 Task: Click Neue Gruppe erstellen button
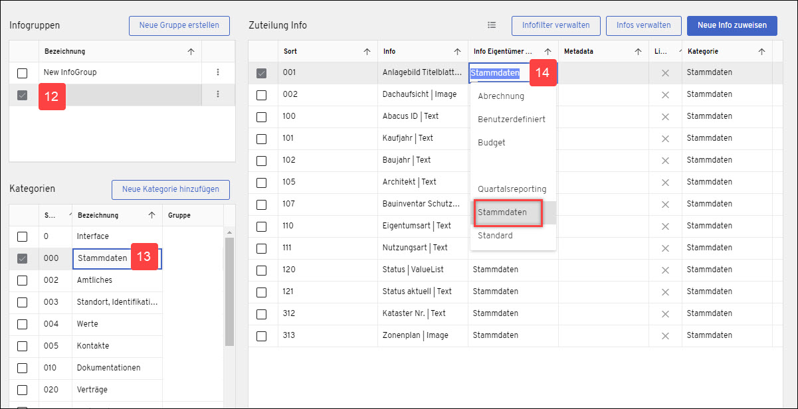coord(179,25)
